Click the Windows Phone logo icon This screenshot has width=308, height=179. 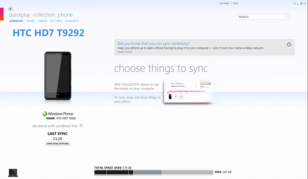coord(45,114)
